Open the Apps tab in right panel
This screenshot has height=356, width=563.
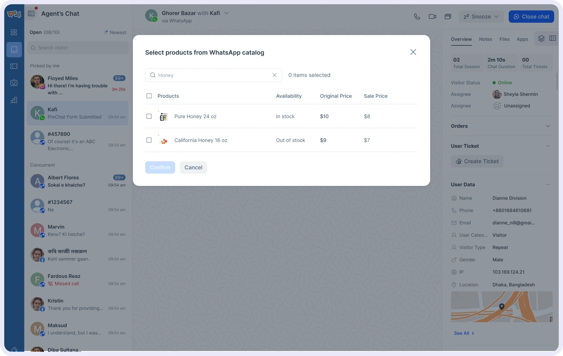pyautogui.click(x=522, y=39)
